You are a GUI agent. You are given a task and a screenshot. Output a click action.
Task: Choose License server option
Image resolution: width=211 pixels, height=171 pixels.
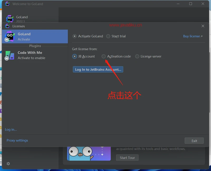pos(137,56)
